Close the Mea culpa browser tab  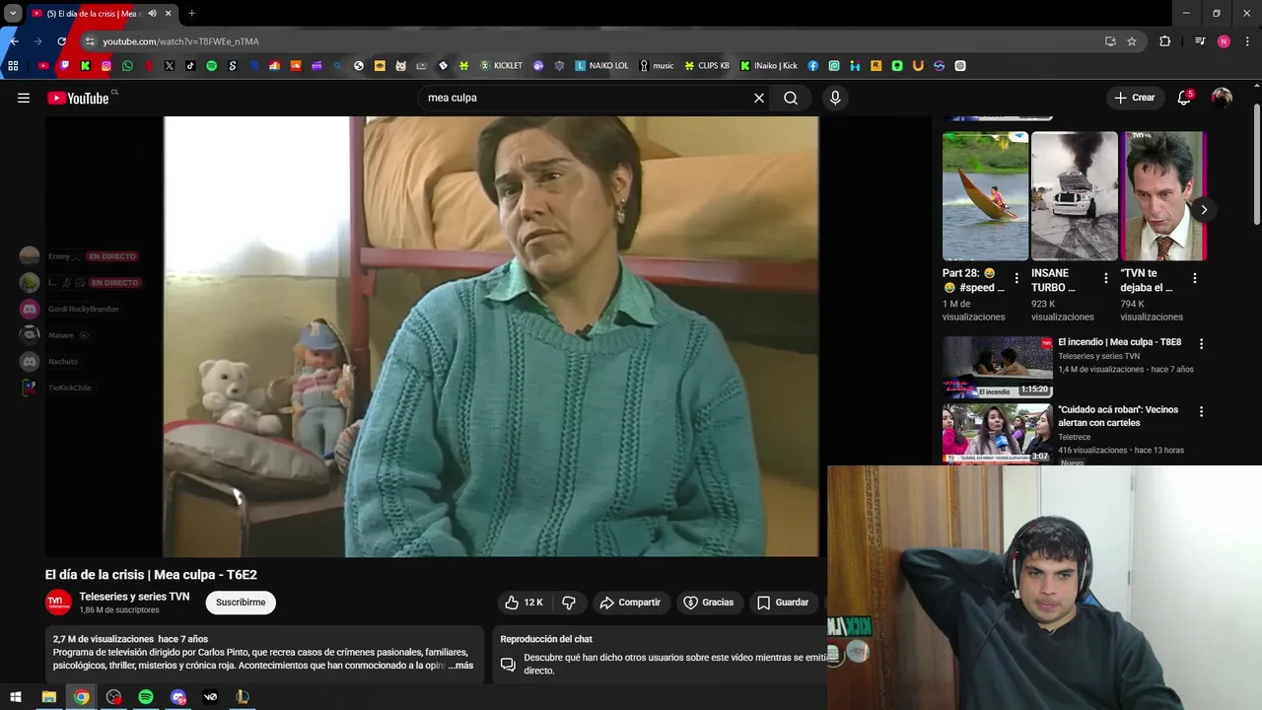pos(169,14)
